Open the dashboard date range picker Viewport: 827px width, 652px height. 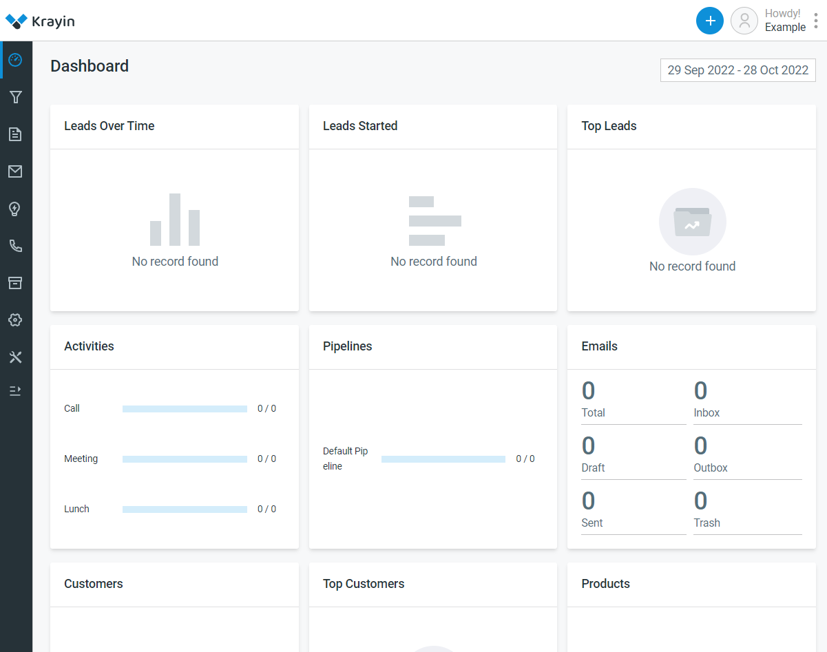coord(737,70)
